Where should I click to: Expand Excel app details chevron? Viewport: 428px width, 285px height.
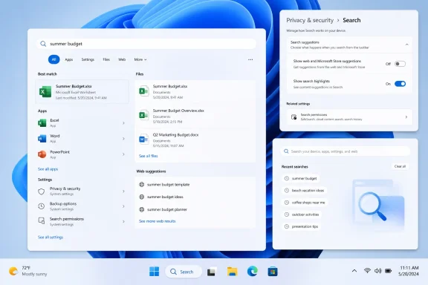(x=123, y=123)
